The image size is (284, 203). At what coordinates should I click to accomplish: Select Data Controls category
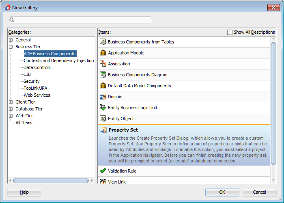[37, 67]
